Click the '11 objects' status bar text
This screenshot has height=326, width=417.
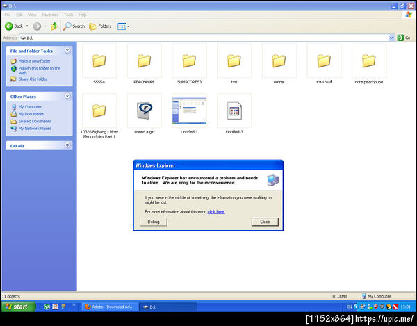pyautogui.click(x=11, y=296)
